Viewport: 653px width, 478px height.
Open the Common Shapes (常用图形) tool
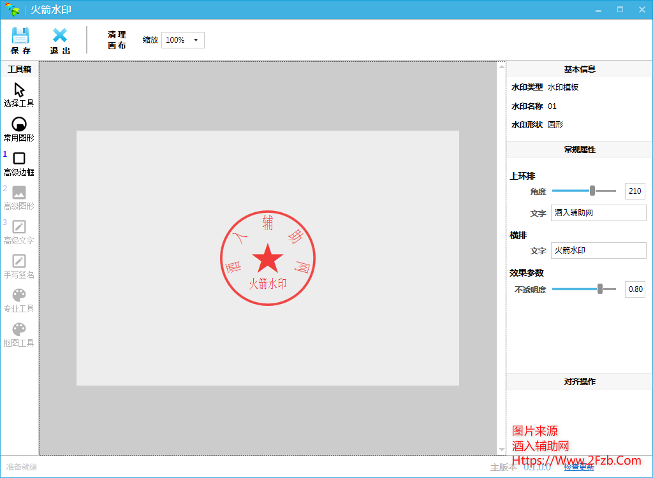click(x=19, y=124)
